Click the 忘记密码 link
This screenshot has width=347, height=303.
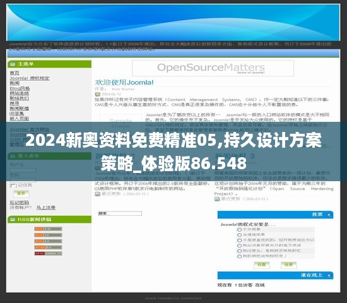click(20, 203)
